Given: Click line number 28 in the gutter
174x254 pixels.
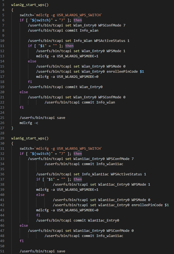Looking at the screenshot, I should click(x=2, y=133).
